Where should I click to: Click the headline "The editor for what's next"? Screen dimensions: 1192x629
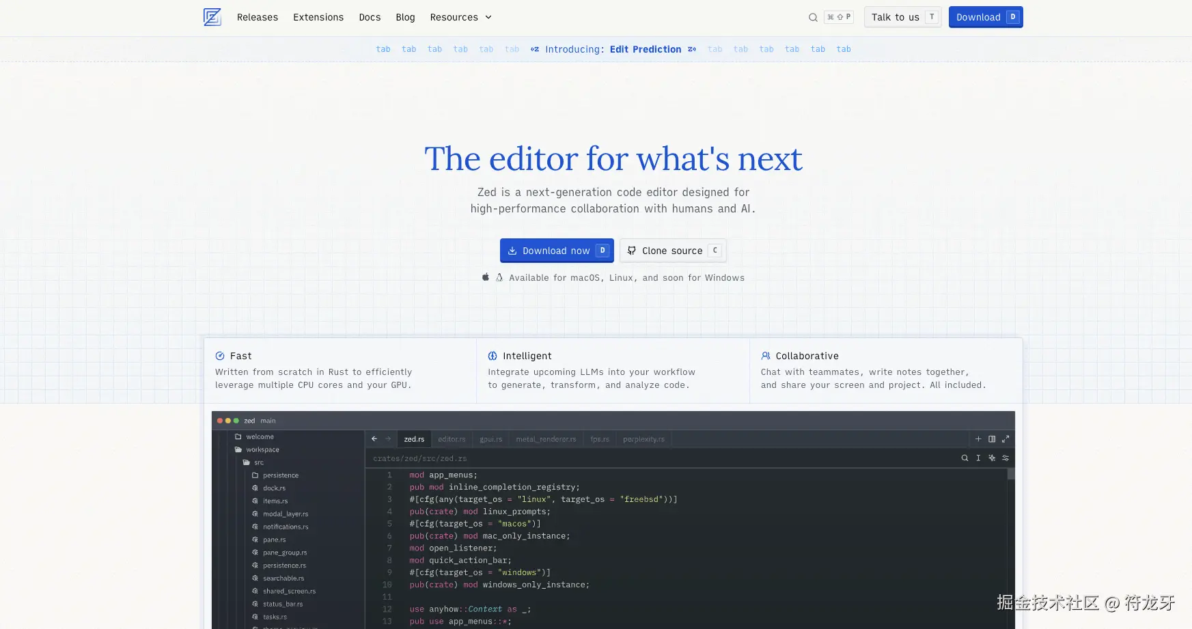[613, 159]
